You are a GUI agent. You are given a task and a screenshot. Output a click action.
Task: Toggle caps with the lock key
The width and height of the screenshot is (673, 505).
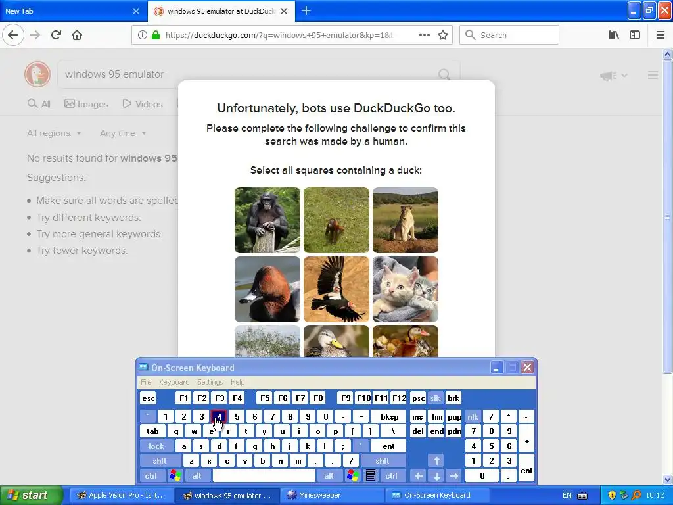pyautogui.click(x=156, y=446)
